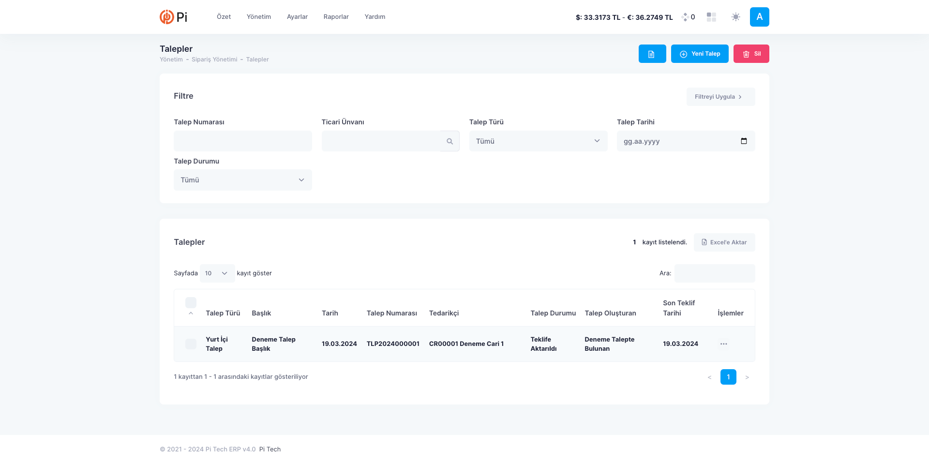Viewport: 929px width, 464px height.
Task: Click the Yeni Talep button
Action: 699,54
